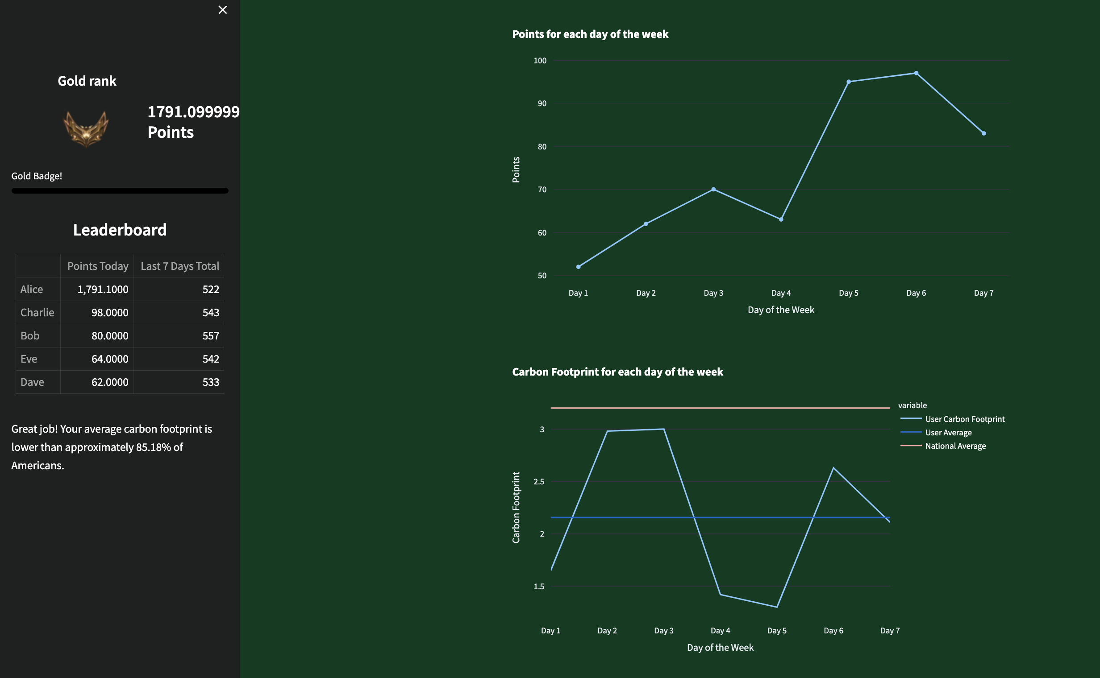Click the gold rank badge emblem

[86, 129]
